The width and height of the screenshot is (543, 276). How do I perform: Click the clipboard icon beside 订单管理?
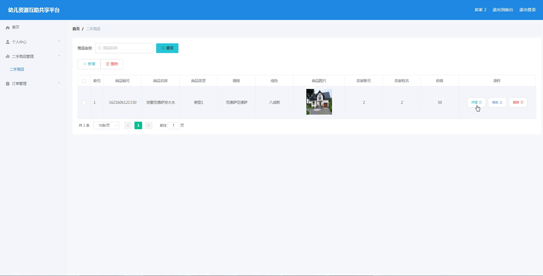(8, 84)
